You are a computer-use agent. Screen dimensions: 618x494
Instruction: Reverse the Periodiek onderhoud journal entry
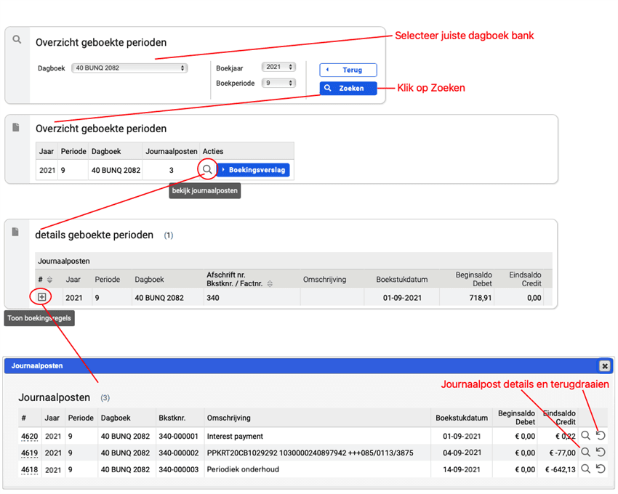click(601, 469)
